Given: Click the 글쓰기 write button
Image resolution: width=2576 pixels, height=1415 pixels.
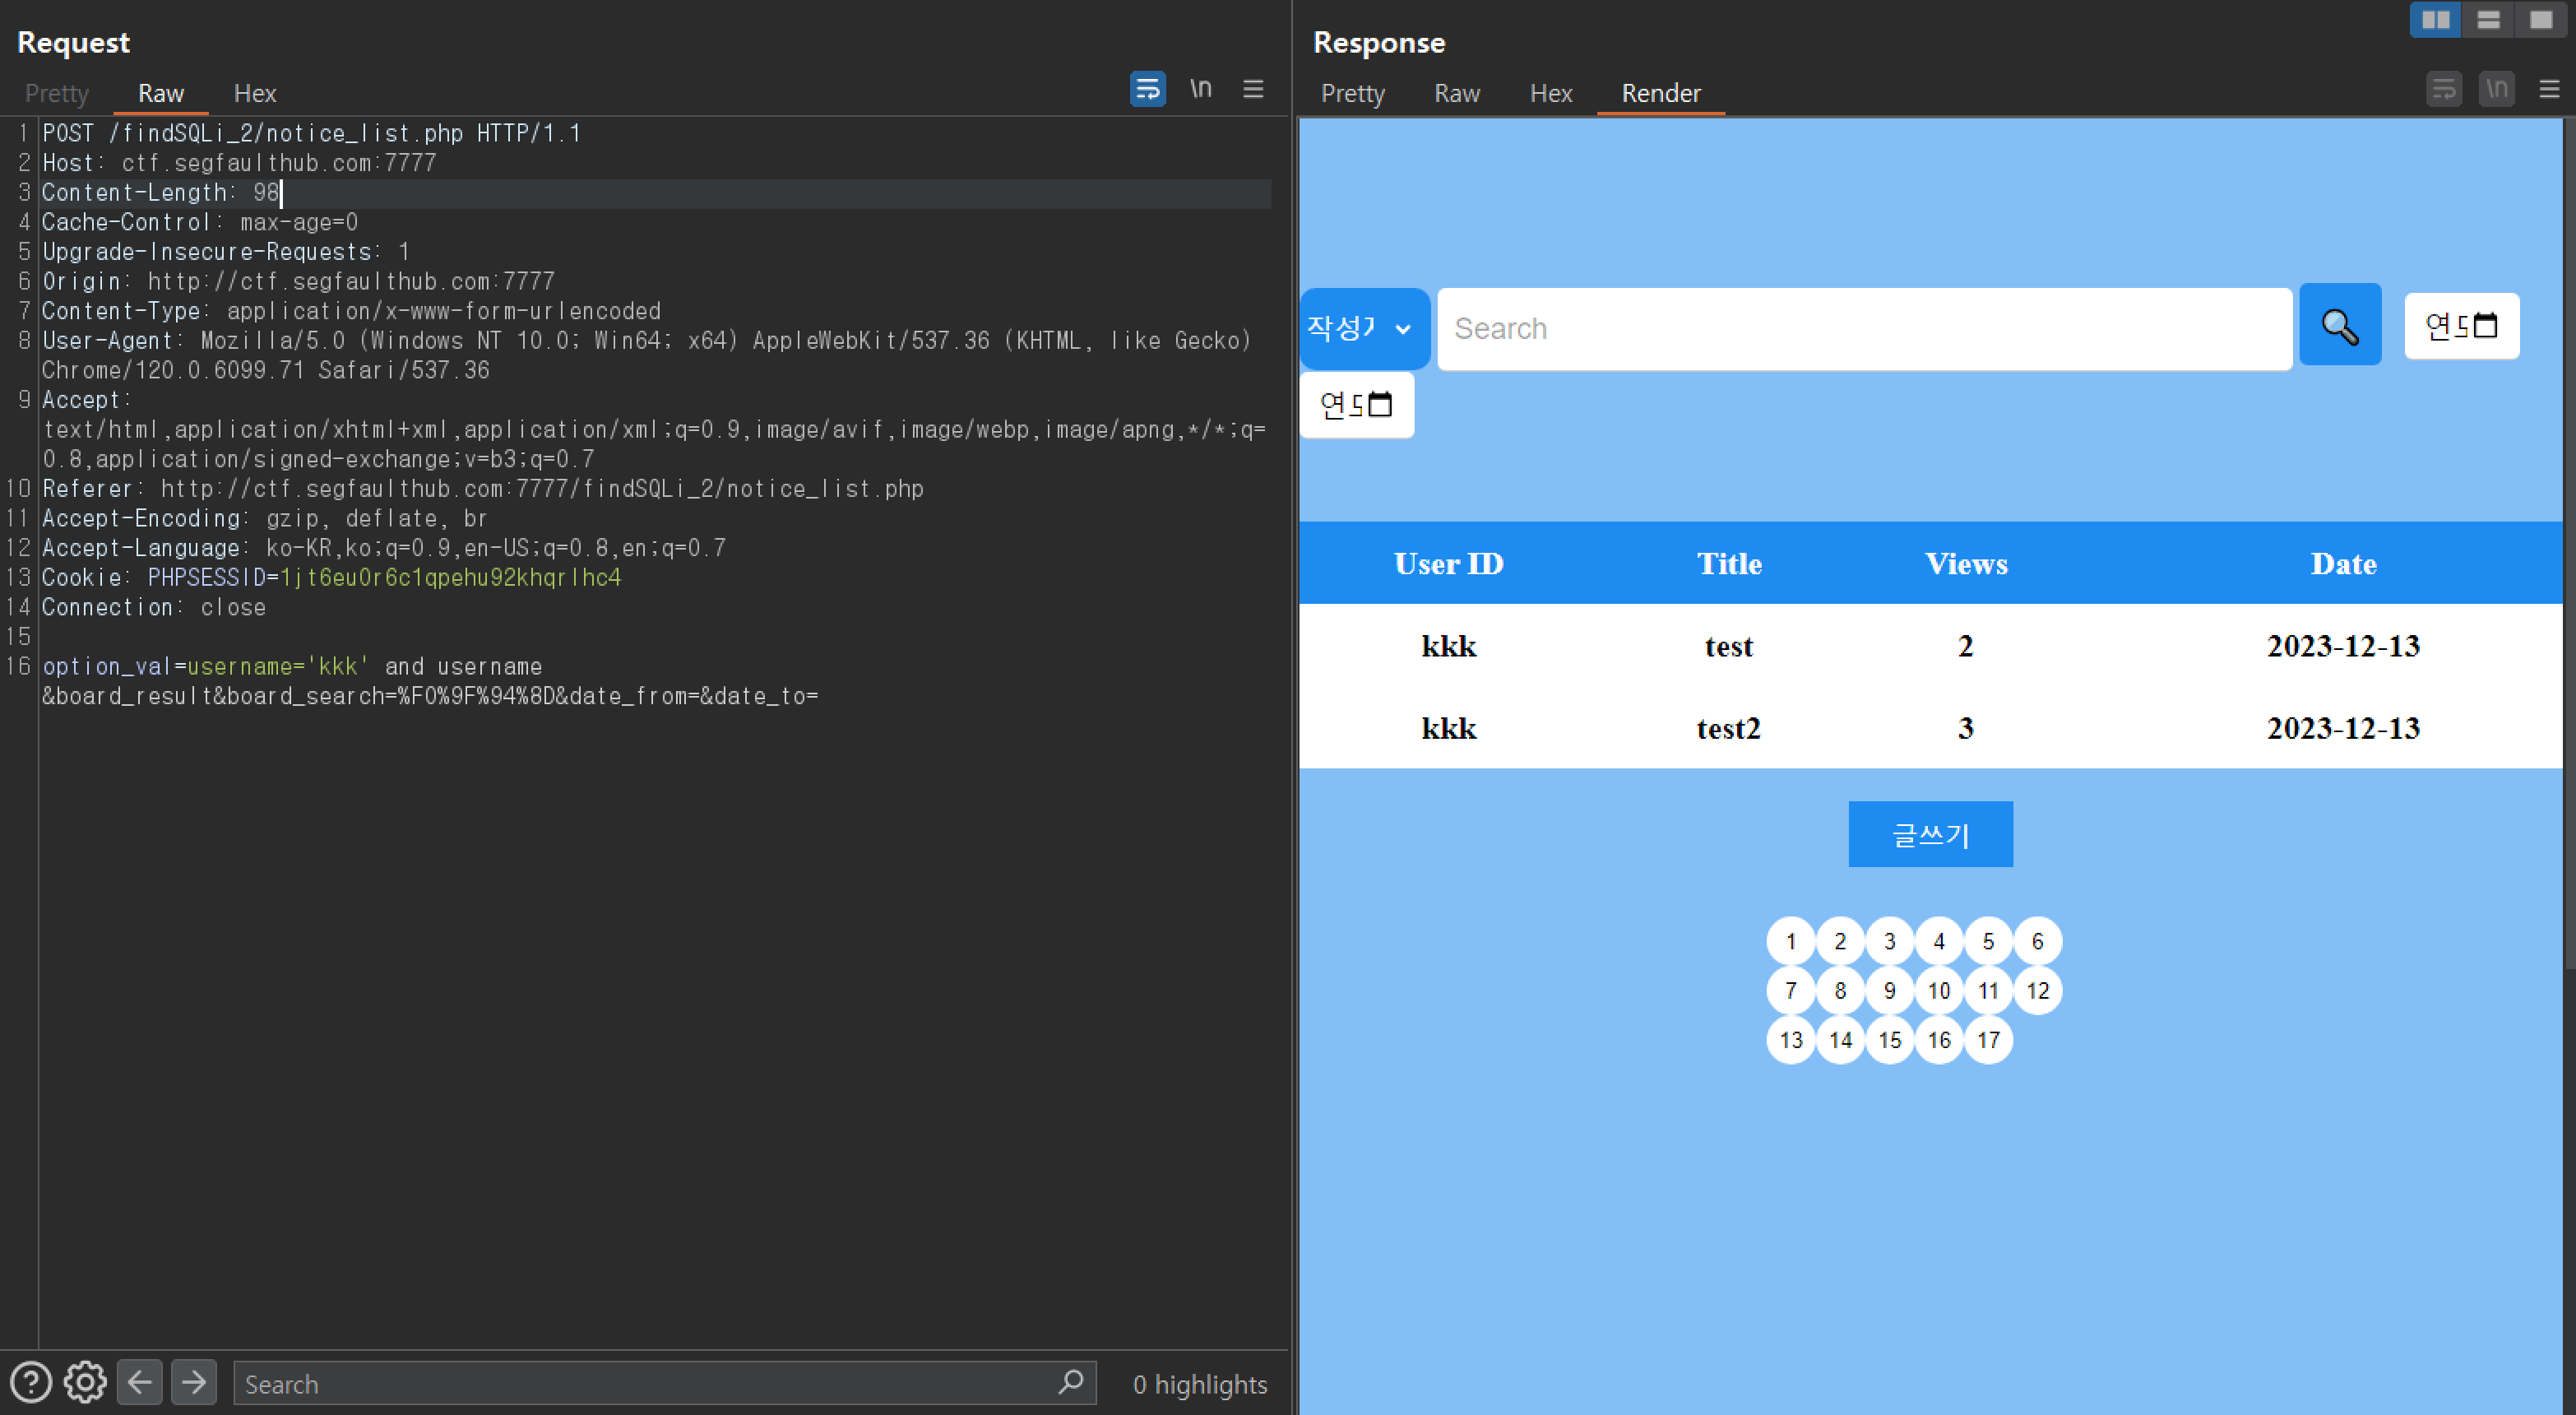Looking at the screenshot, I should tap(1930, 834).
